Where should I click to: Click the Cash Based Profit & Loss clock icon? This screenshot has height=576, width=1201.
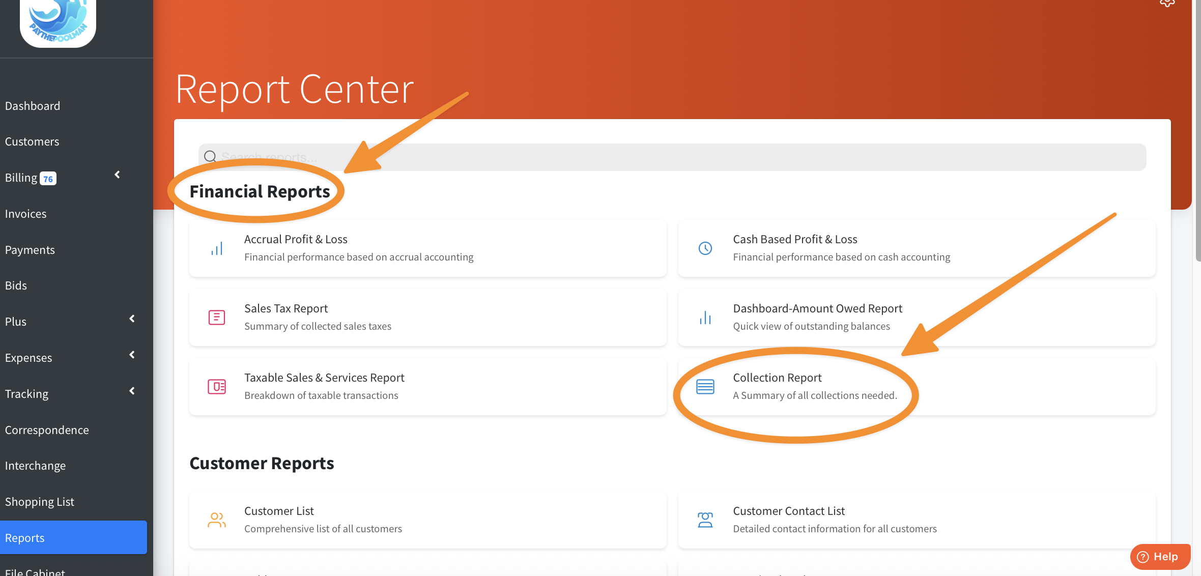705,248
